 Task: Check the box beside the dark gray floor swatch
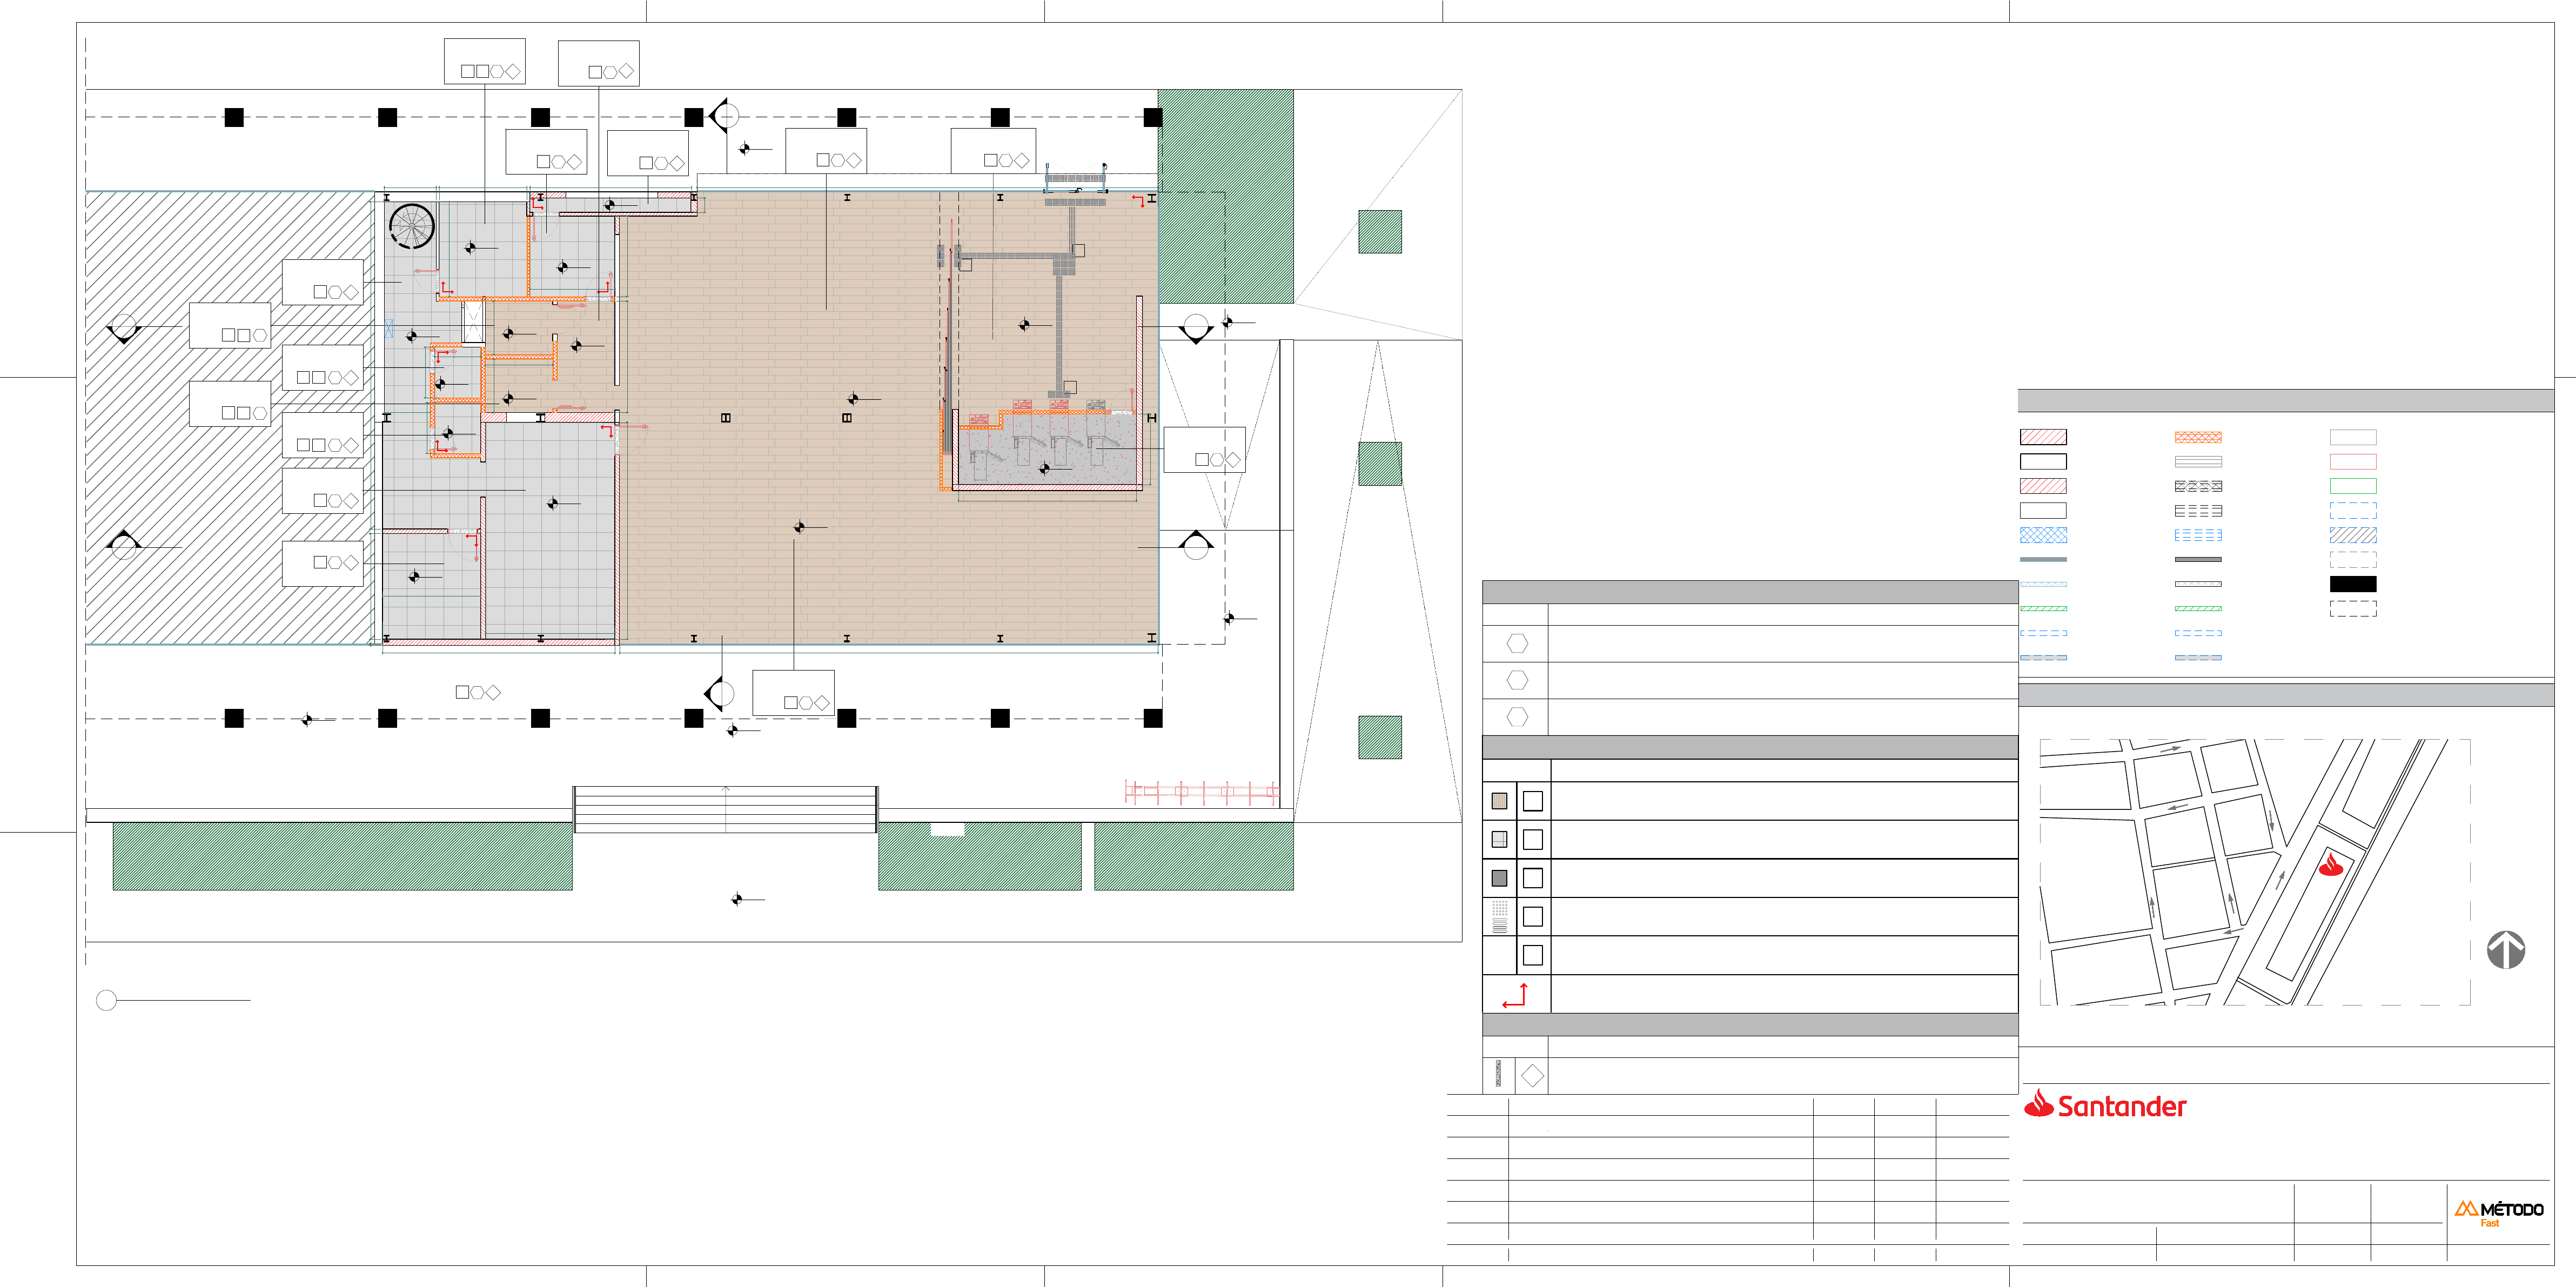(x=1532, y=878)
